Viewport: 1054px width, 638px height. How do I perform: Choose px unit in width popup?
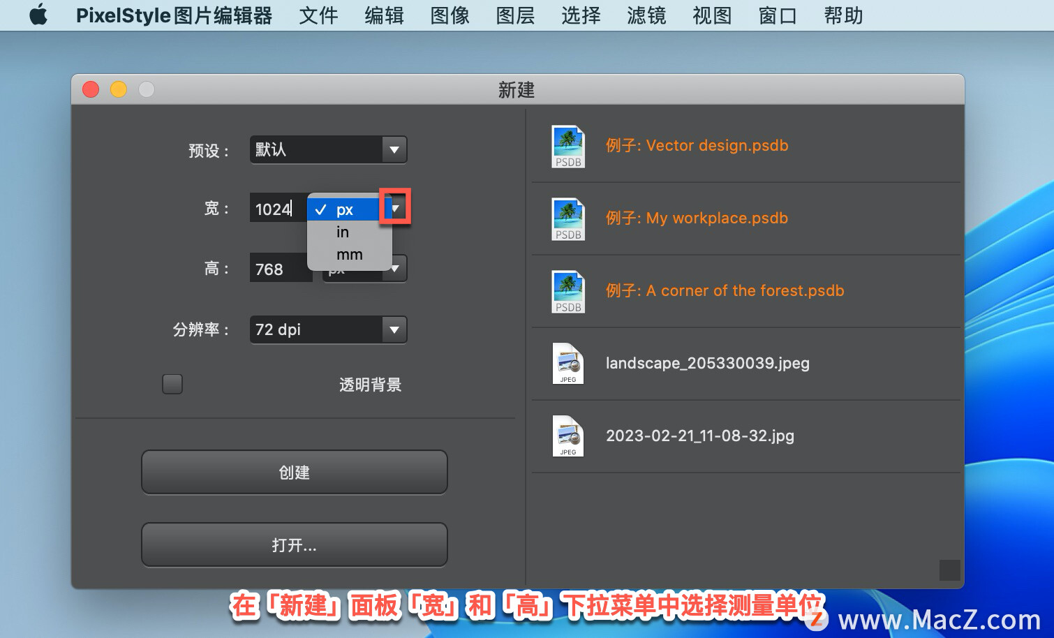(350, 209)
